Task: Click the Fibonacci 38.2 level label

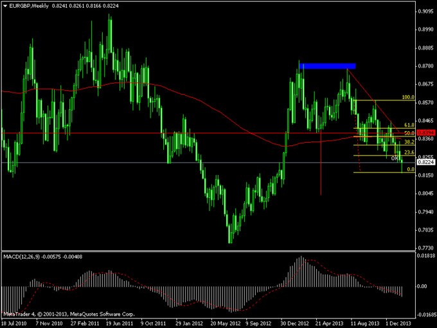Action: click(x=408, y=141)
